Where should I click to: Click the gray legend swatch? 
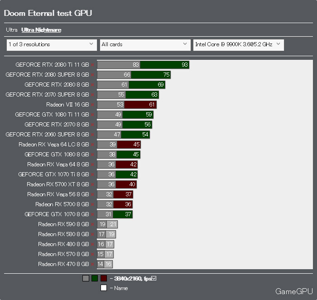click(86, 278)
